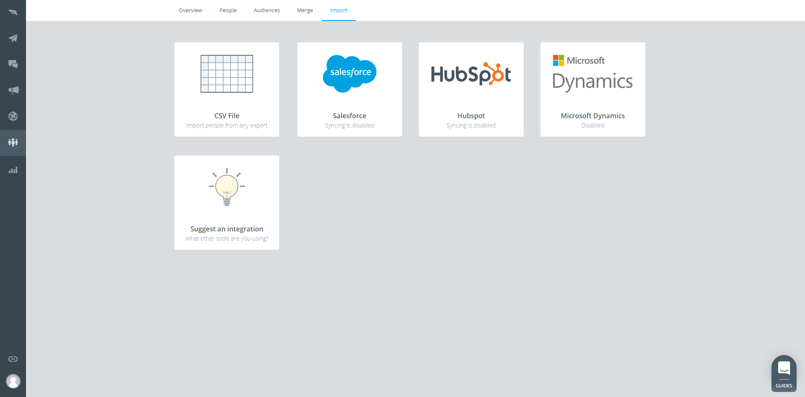The image size is (805, 397).
Task: Click 'What other tools are you using?'
Action: (227, 239)
